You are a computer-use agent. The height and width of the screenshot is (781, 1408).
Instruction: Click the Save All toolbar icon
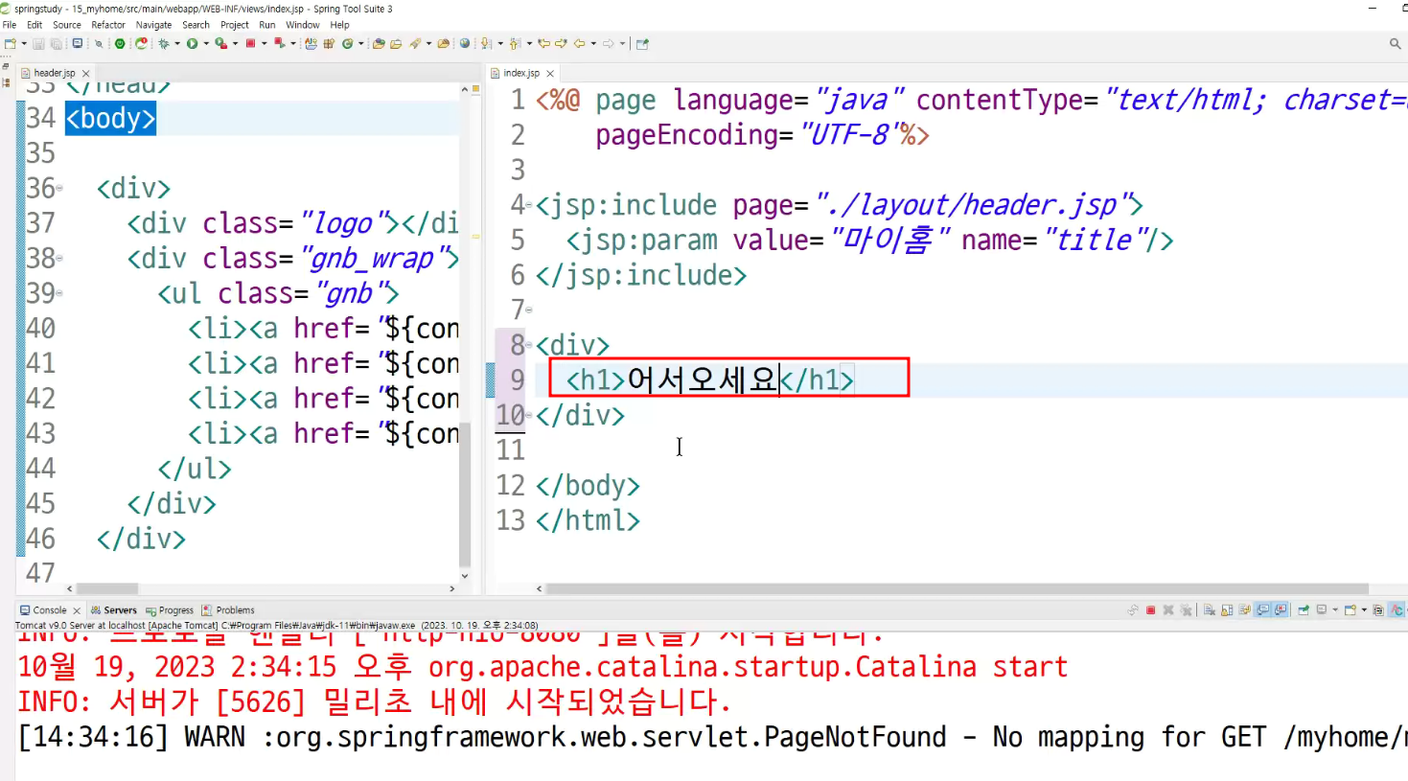pos(56,43)
